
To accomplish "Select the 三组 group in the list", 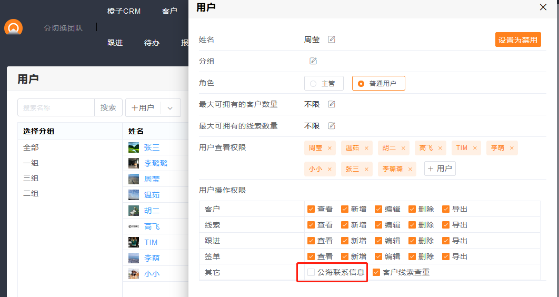I will pyautogui.click(x=31, y=179).
